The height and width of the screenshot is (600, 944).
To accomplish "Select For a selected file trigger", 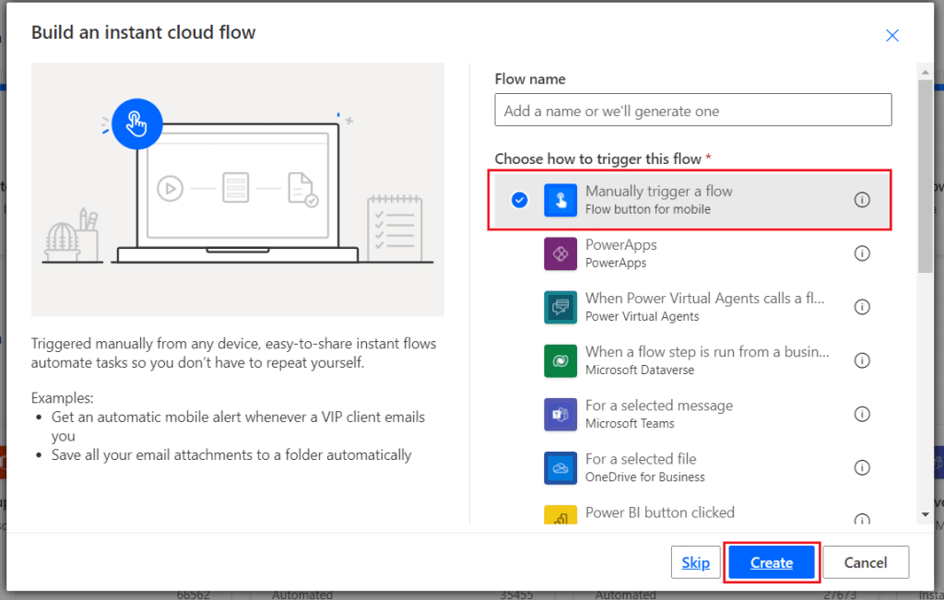I will (692, 467).
